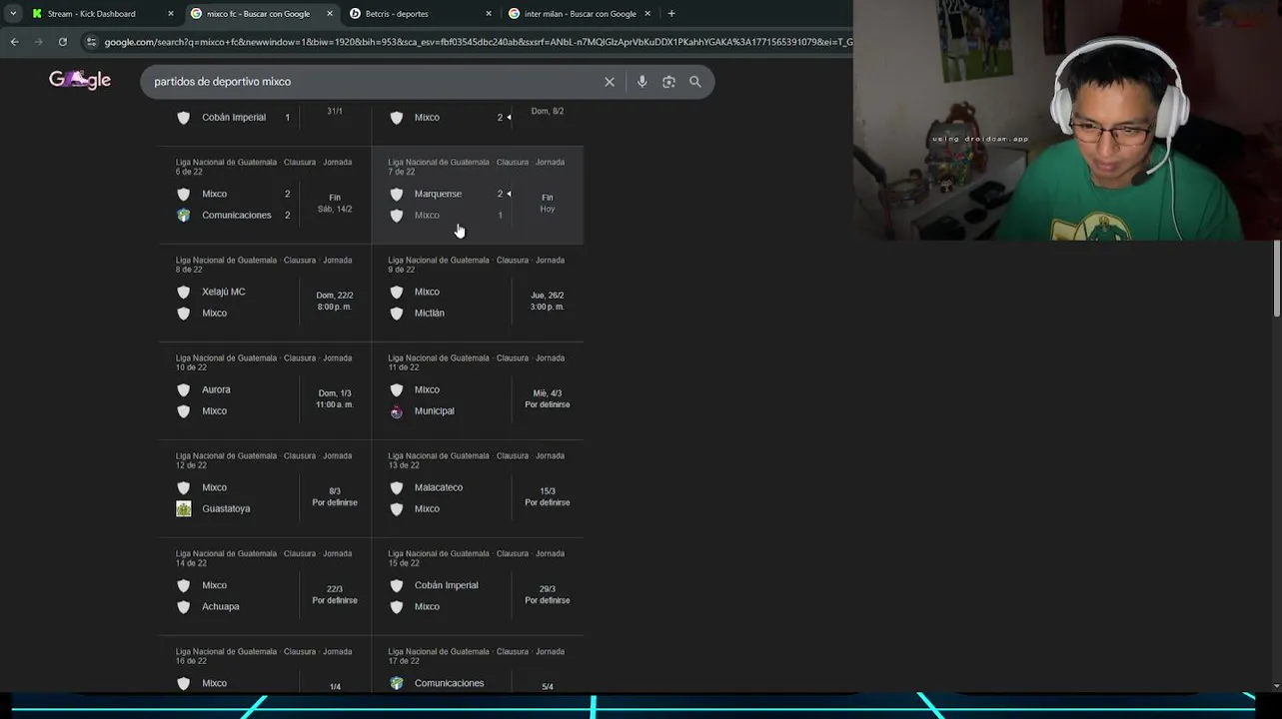Screen dimensions: 1282x719
Task: Click the page vertical scrollbar thumb
Action: tap(1277, 280)
